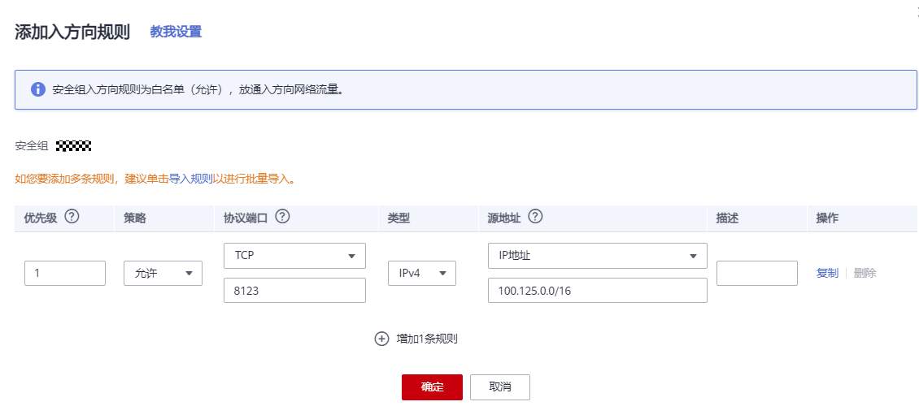This screenshot has width=919, height=419.
Task: Click the blue info icon in the notice banner
Action: [x=38, y=89]
